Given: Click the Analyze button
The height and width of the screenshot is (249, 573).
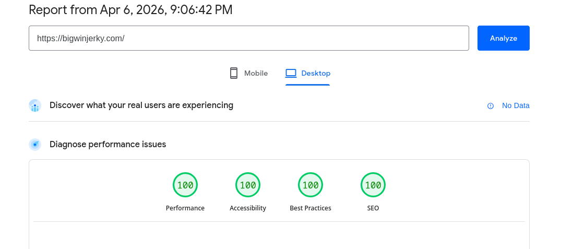Looking at the screenshot, I should tap(503, 38).
